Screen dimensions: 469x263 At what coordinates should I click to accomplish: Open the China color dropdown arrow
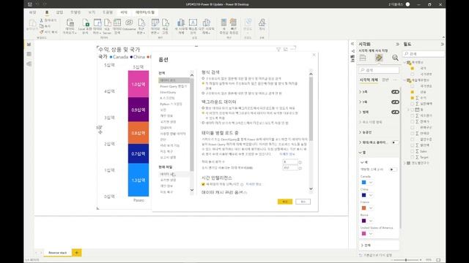pos(371,195)
